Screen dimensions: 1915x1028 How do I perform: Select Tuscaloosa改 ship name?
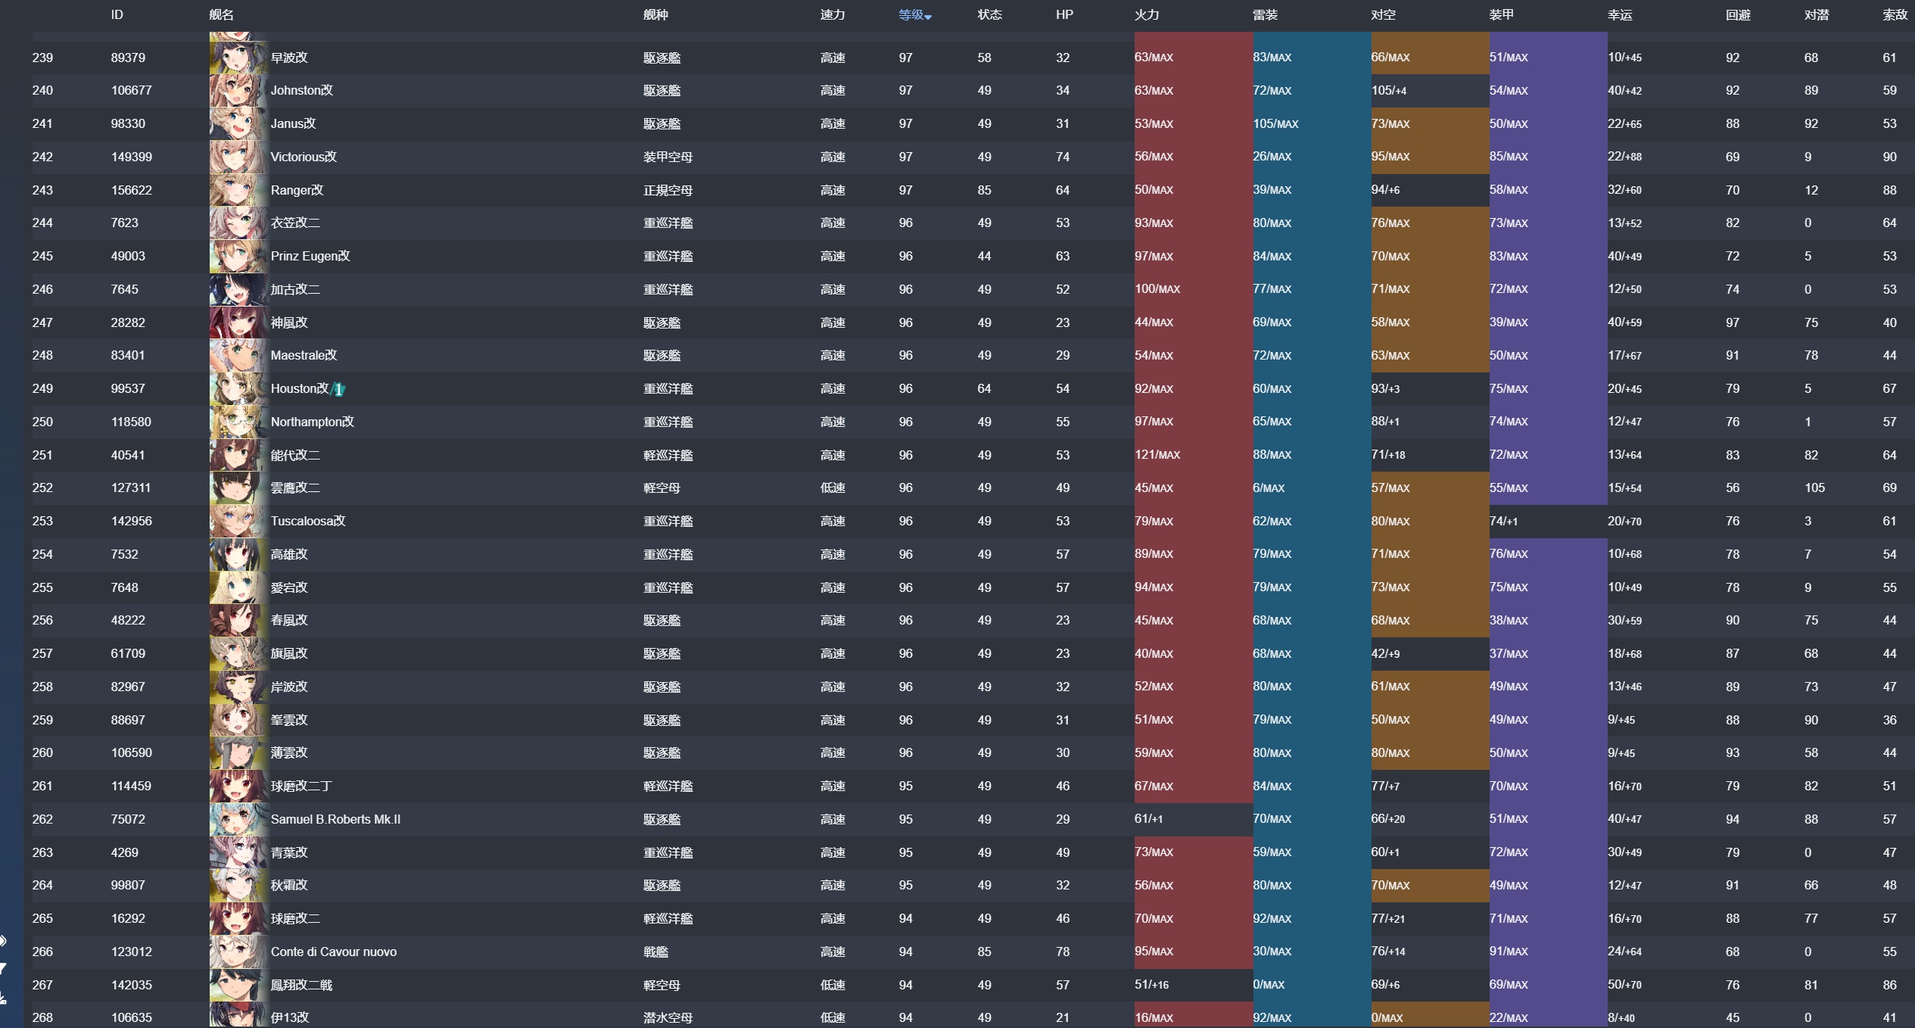pos(307,521)
